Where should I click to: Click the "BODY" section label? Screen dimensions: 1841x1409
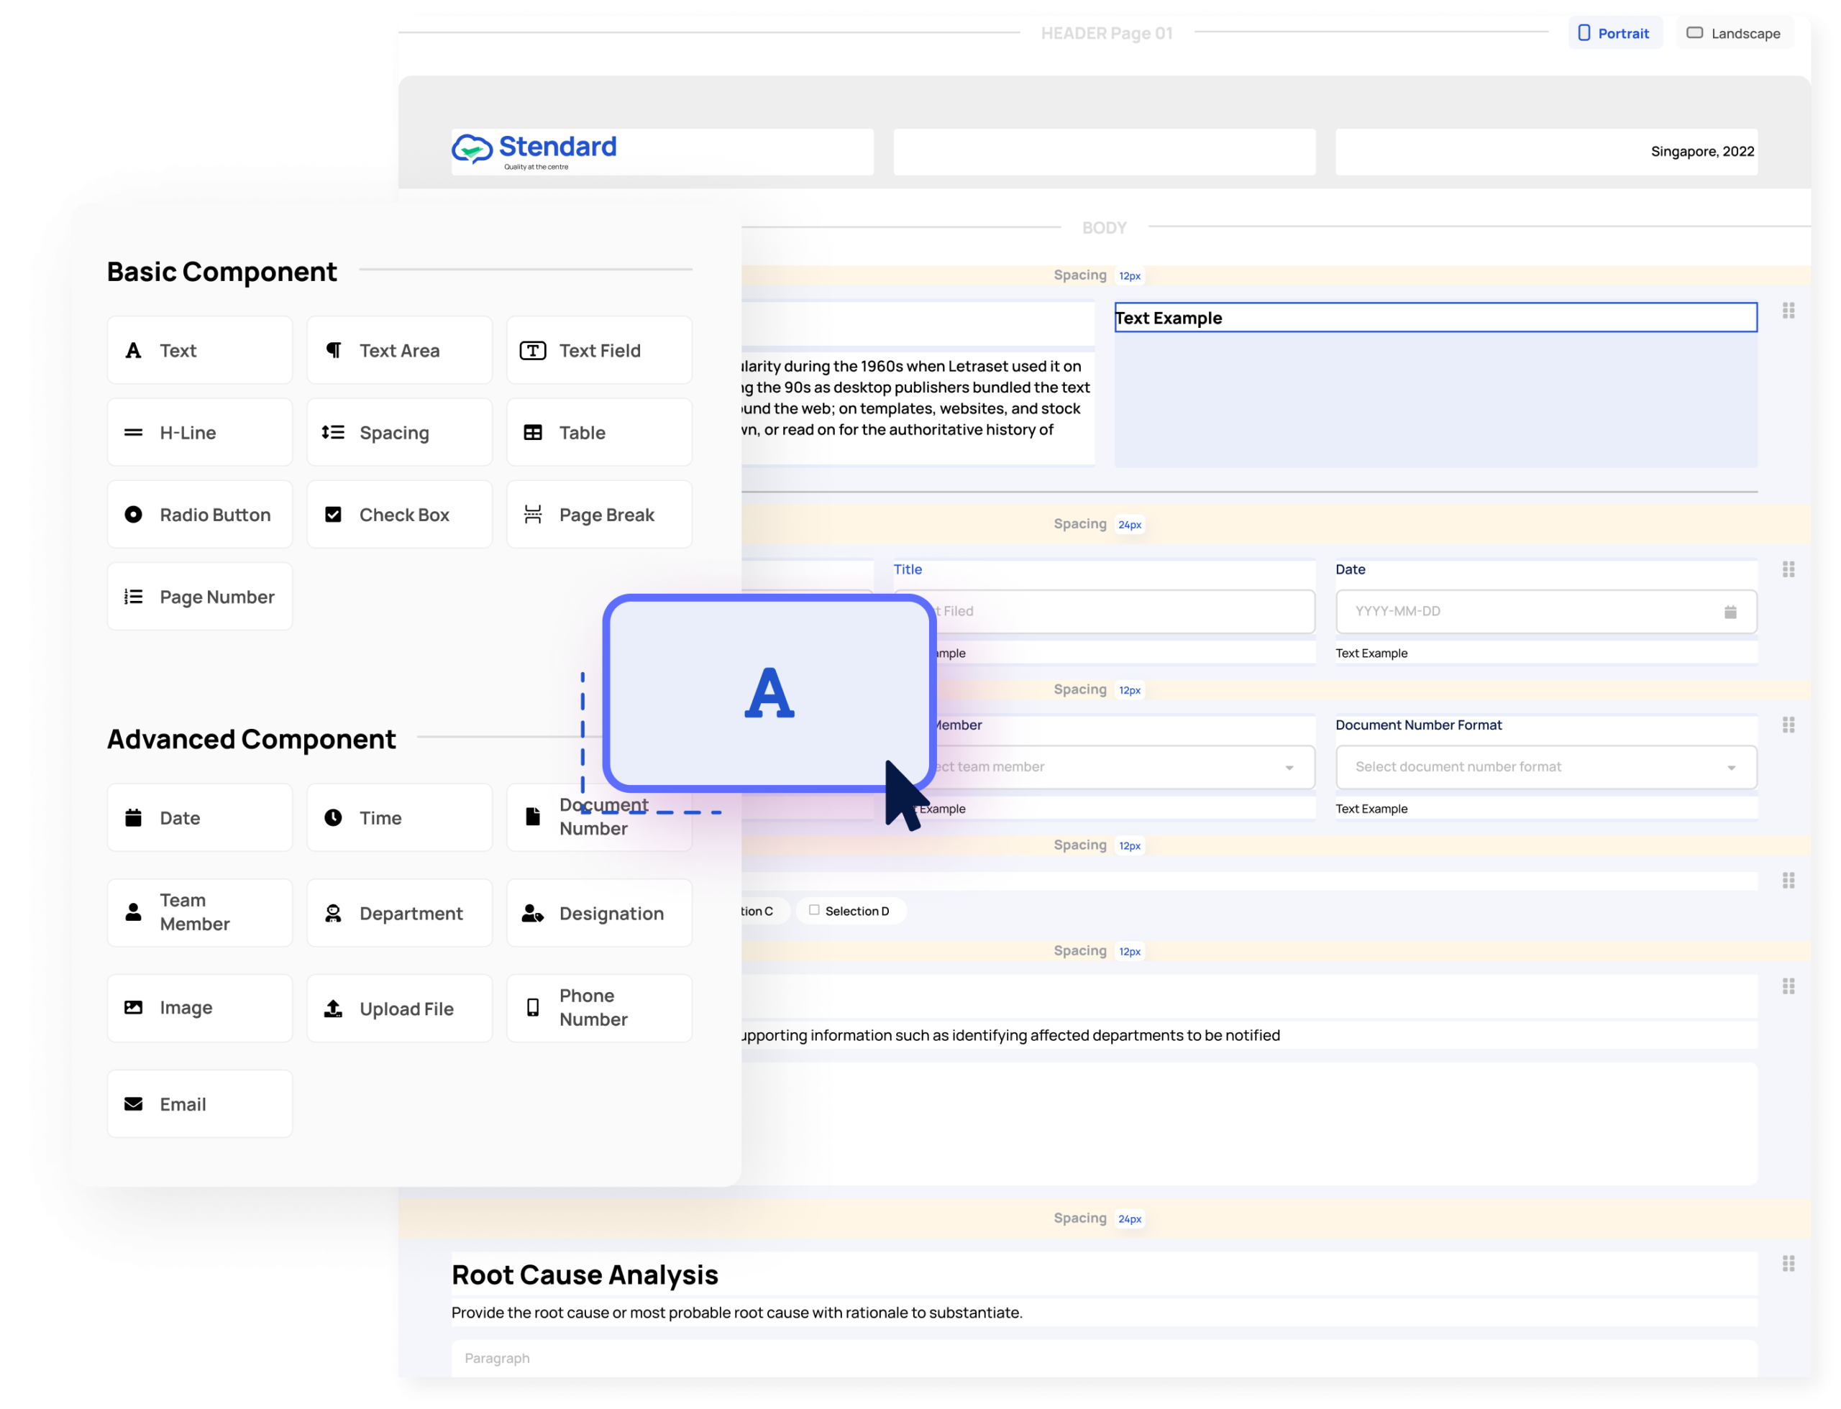1105,228
